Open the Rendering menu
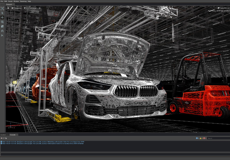This screenshot has width=230, height=160. pyautogui.click(x=23, y=1)
